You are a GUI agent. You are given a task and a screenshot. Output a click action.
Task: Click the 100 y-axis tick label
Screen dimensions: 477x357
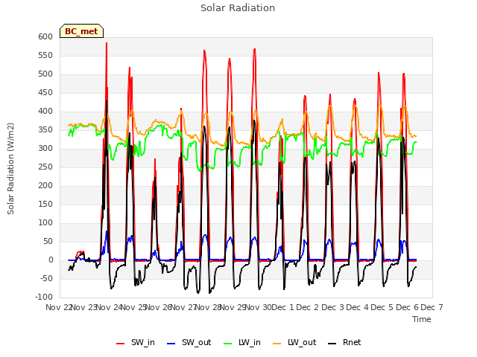45,222
